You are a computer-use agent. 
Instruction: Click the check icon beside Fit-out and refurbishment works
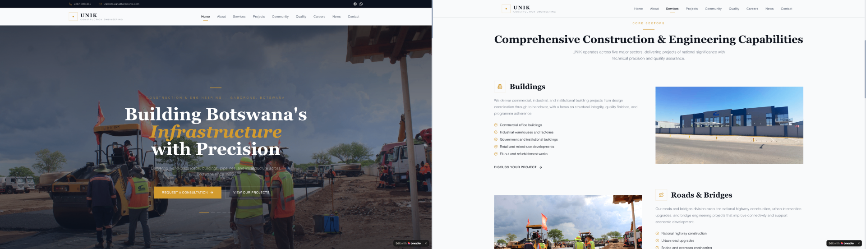[496, 154]
